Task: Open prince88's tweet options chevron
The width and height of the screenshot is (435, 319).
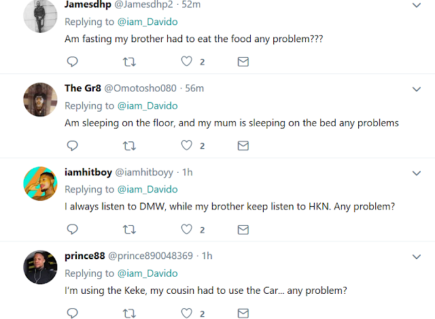Action: click(x=417, y=256)
